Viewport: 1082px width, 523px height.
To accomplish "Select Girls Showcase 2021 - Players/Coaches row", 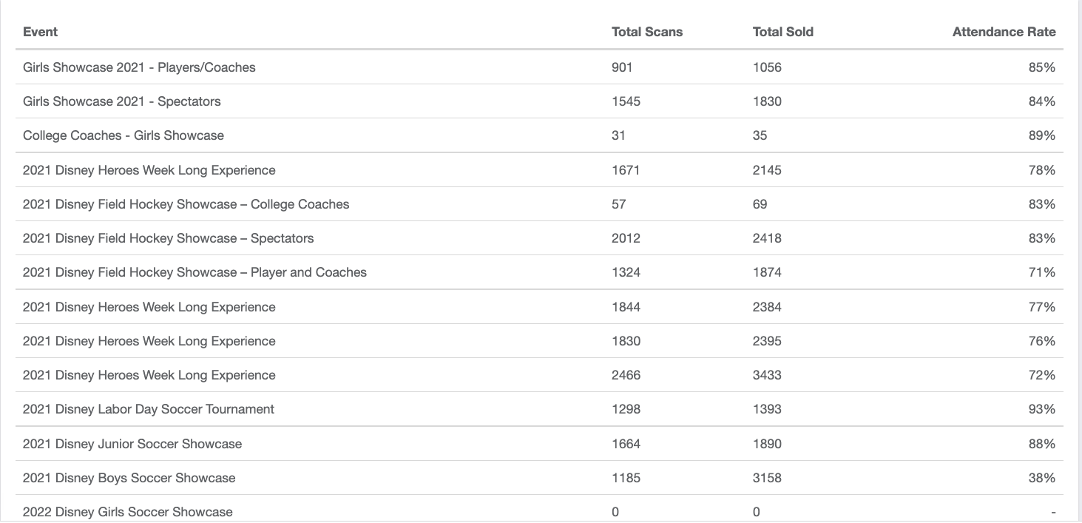I will (x=539, y=67).
